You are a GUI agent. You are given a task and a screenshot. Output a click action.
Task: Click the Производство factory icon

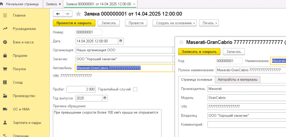[x=5, y=96]
